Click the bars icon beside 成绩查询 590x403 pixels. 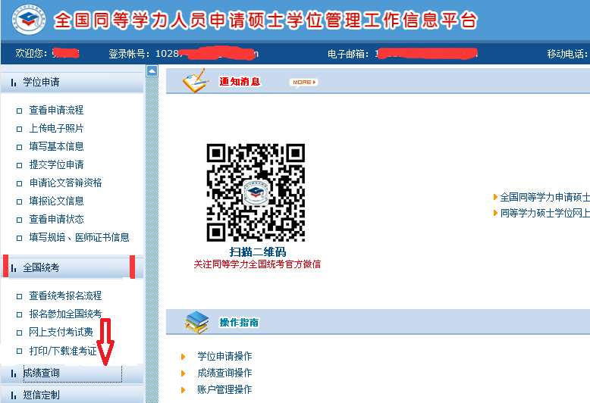click(14, 373)
